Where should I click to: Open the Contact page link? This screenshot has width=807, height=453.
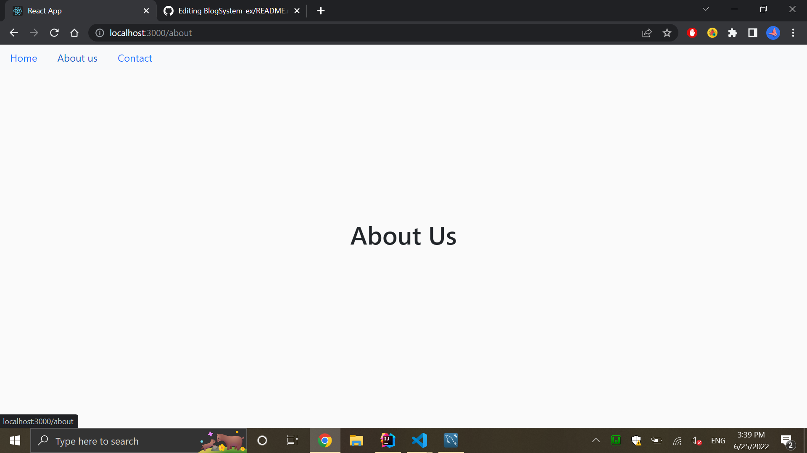[134, 58]
